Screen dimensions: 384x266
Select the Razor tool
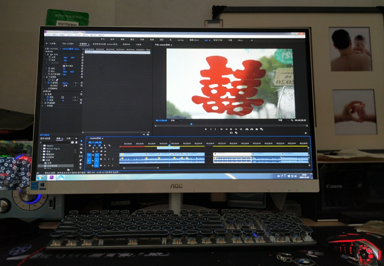(x=81, y=152)
